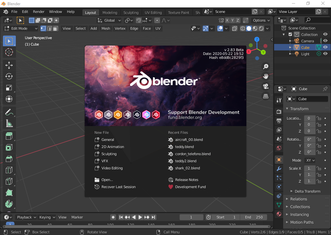Open the Vertex menu

tap(120, 28)
